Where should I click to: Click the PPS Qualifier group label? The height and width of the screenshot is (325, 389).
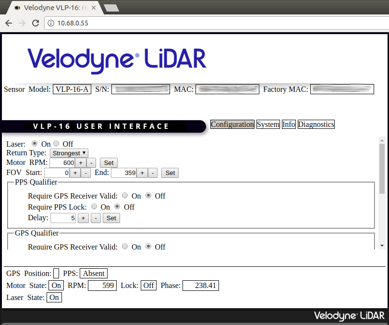(36, 182)
